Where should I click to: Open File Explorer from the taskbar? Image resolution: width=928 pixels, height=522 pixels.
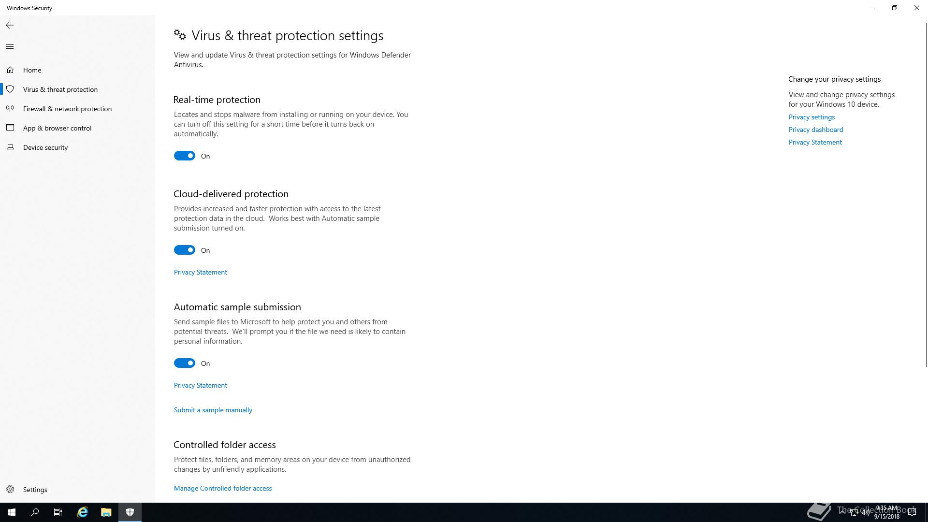(106, 512)
